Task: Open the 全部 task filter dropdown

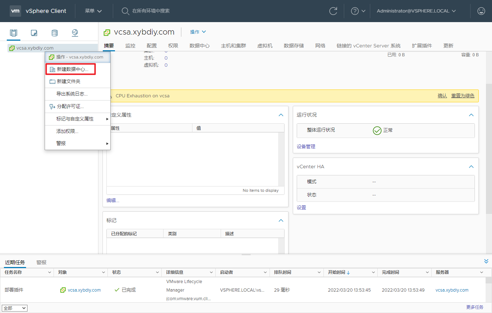Action: coord(14,308)
